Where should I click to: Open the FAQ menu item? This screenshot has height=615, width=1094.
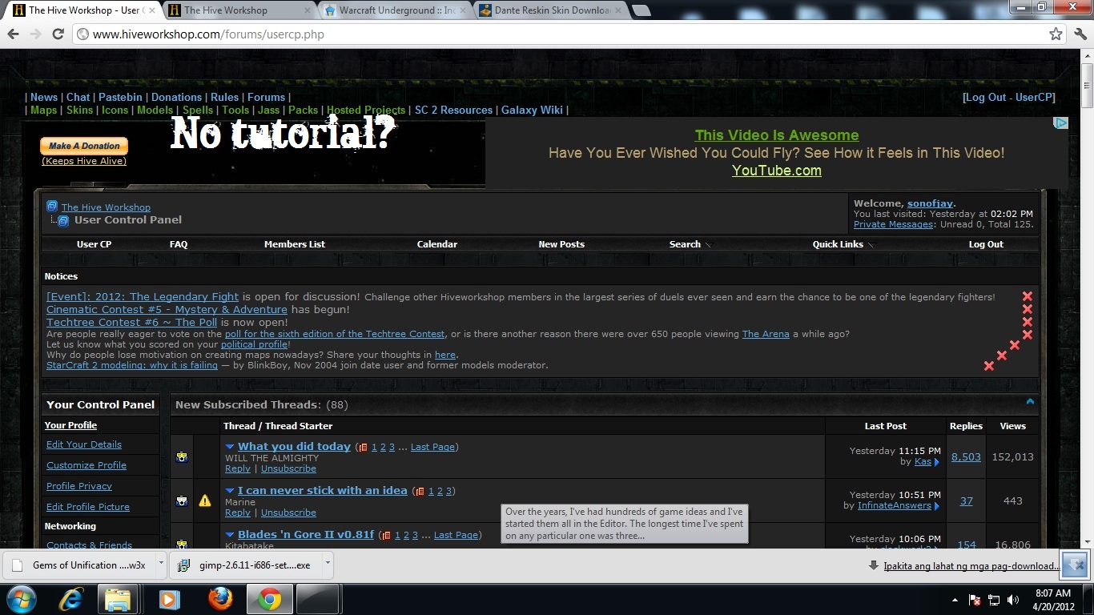pos(179,244)
